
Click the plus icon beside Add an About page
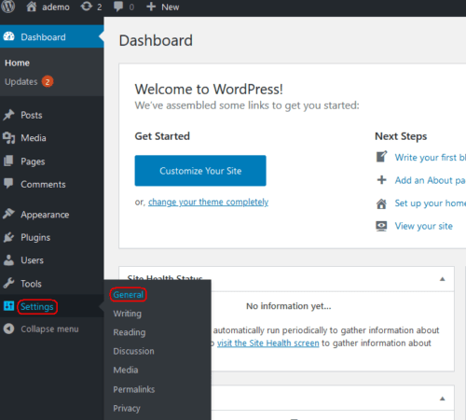[381, 180]
